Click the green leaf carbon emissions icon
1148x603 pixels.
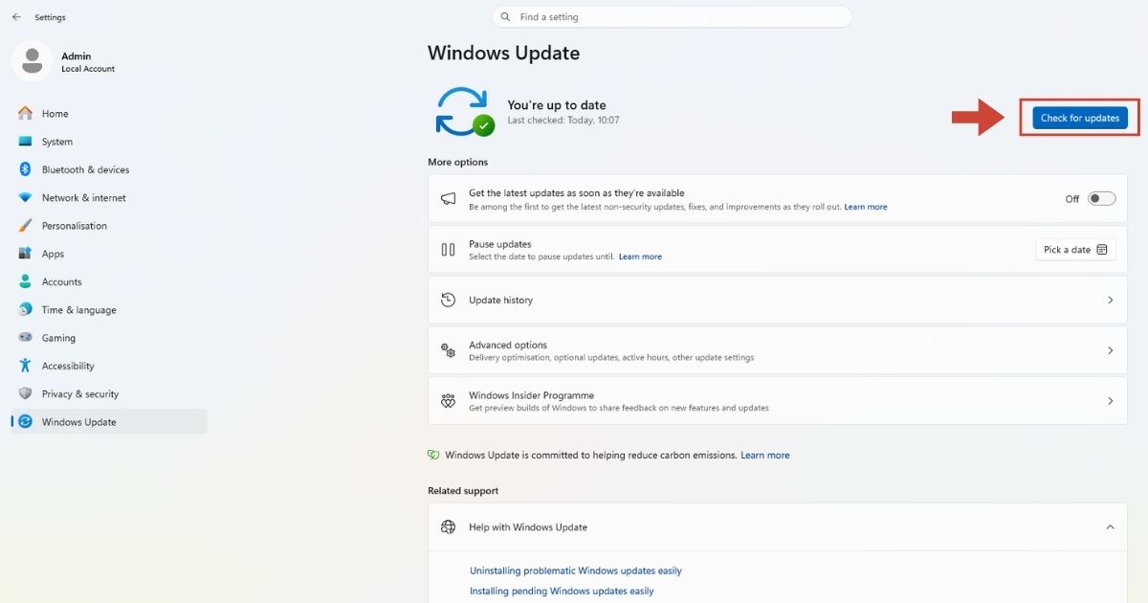tap(433, 455)
